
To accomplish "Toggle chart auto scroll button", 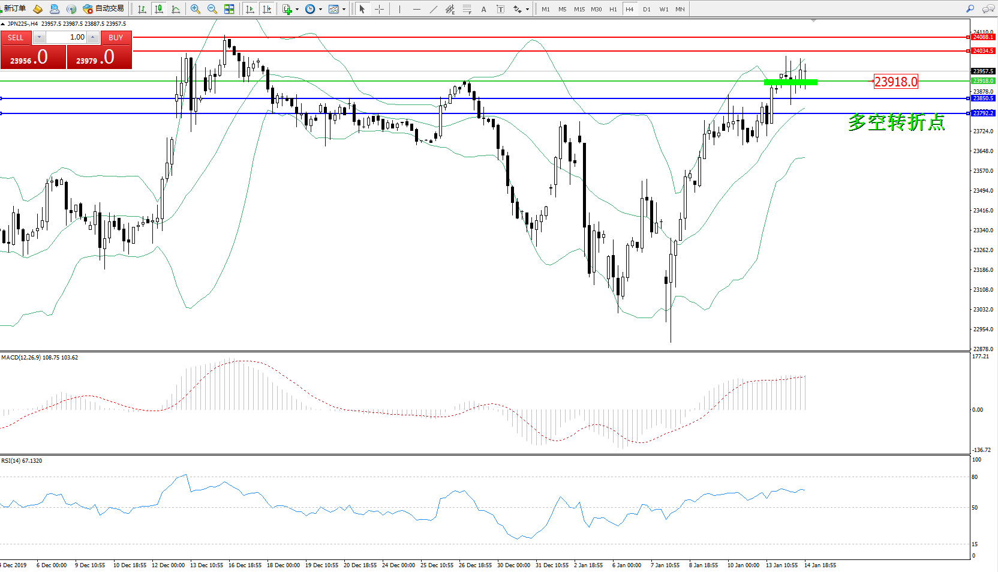I will (x=250, y=9).
